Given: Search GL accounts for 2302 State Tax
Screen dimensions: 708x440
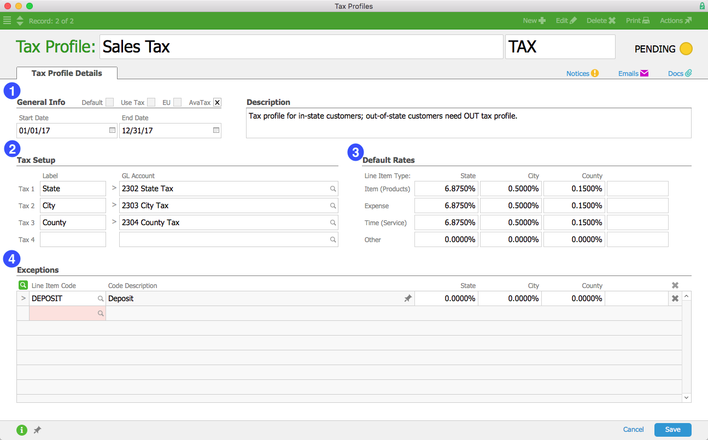Looking at the screenshot, I should (x=332, y=189).
